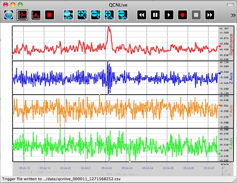
Task: Select the 2D sensor waveform view
Action: [22, 15]
